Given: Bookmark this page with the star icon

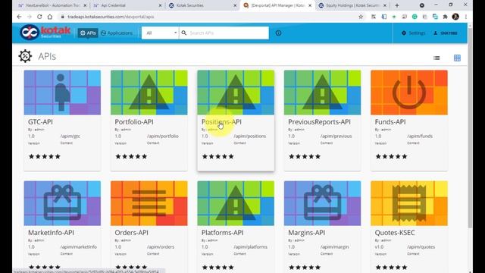Looking at the screenshot, I should (x=361, y=17).
